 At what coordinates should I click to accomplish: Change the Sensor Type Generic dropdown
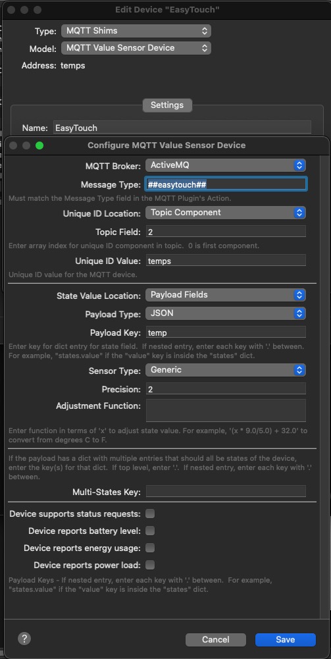click(x=226, y=370)
